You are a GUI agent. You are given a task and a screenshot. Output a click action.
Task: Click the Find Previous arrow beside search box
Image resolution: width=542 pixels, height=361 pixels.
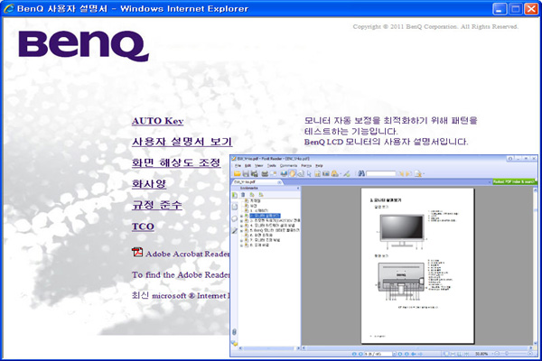[x=401, y=174]
